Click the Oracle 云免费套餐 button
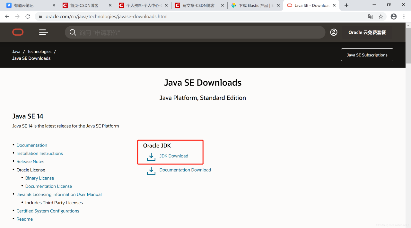Image resolution: width=411 pixels, height=228 pixels. pos(367,32)
